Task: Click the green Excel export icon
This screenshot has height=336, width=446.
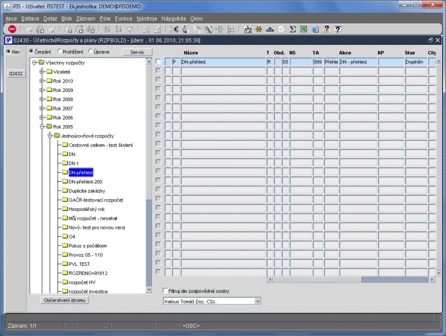Action: [304, 29]
